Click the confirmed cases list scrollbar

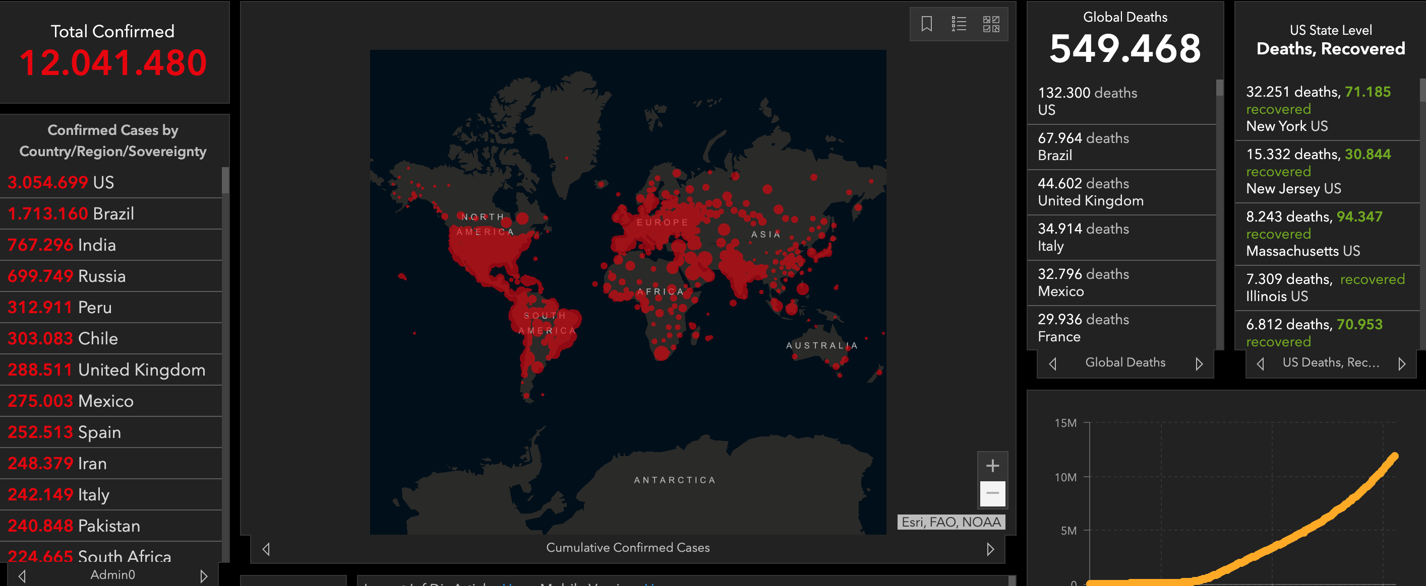pos(225,181)
